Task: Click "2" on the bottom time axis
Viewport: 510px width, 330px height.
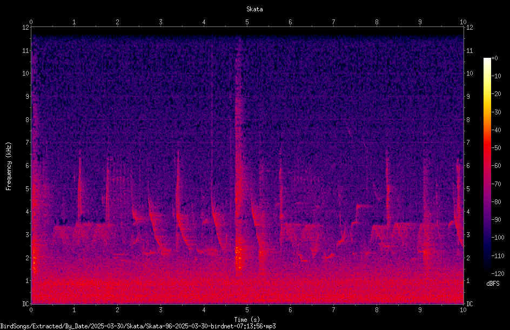Action: coord(117,310)
